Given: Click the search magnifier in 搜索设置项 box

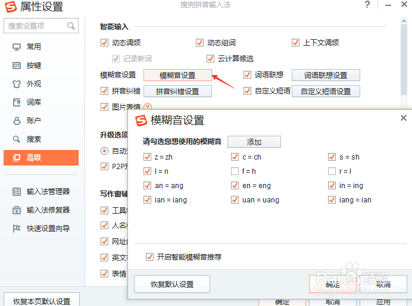Looking at the screenshot, I should 71,26.
